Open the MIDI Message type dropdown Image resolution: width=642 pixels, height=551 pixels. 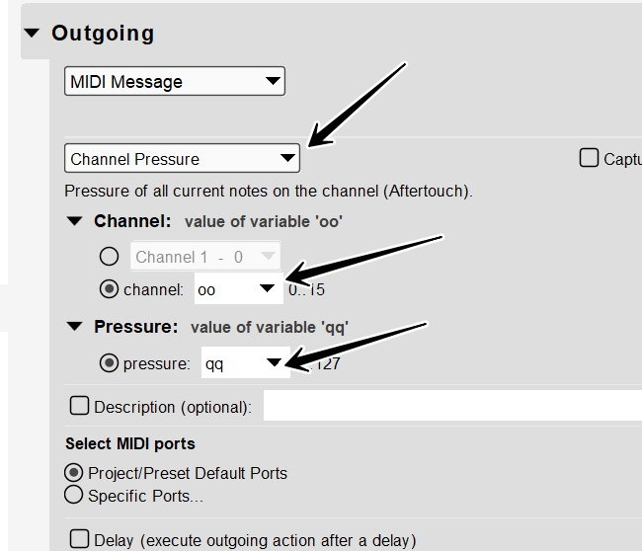click(175, 82)
